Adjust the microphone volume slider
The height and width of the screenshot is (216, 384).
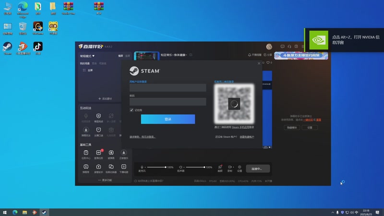[156, 167]
